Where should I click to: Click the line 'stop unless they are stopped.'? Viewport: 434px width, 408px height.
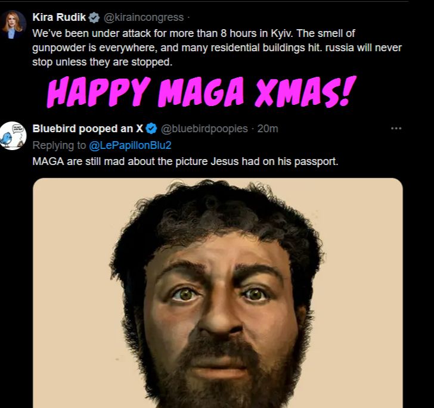102,62
